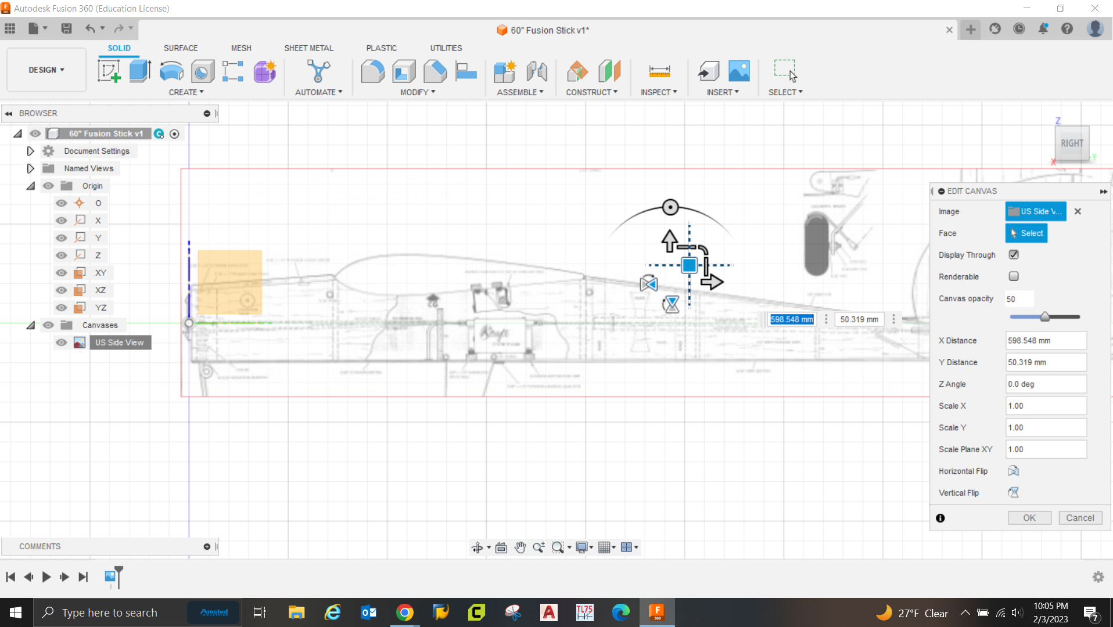Switch to the SURFACE tab
Screen dimensions: 1113x627
coord(181,48)
